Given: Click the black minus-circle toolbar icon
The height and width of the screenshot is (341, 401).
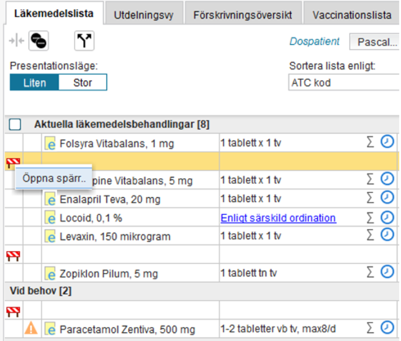Looking at the screenshot, I should point(38,40).
